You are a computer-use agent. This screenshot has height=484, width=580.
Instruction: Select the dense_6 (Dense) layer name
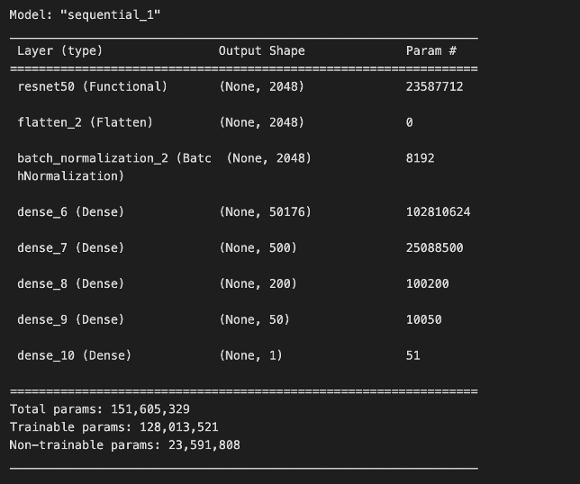click(x=70, y=212)
